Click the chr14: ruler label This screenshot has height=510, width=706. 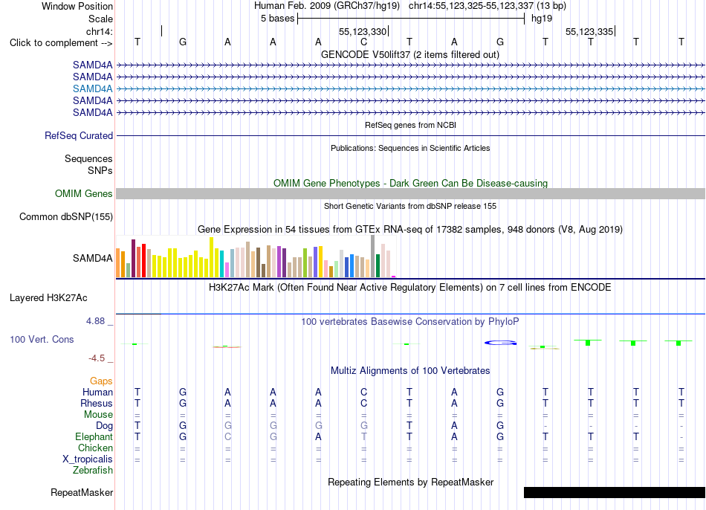(x=99, y=31)
